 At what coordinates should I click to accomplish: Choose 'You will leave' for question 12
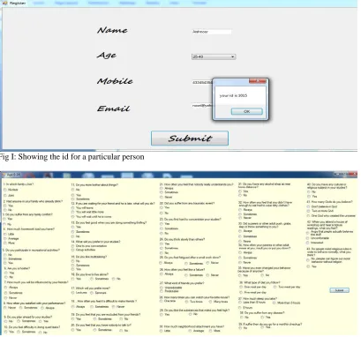click(x=73, y=207)
